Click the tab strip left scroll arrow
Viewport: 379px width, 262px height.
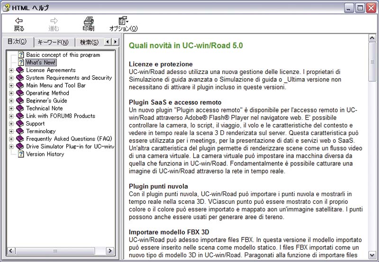tap(108, 42)
